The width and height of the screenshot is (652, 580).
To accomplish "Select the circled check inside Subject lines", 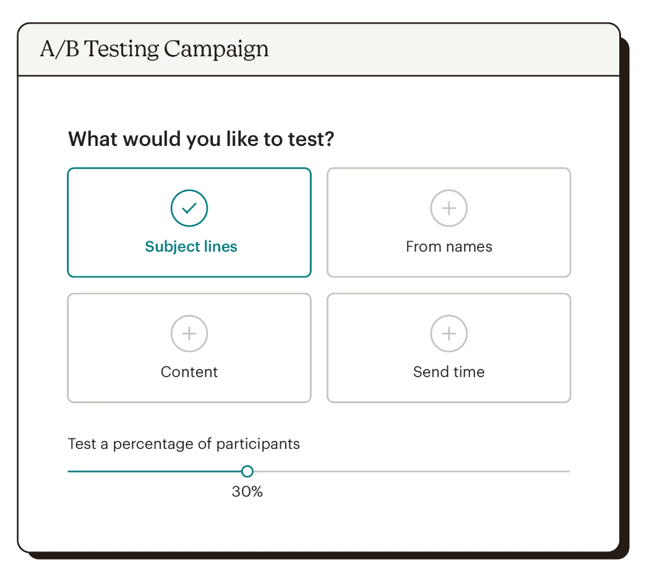I will pyautogui.click(x=189, y=208).
